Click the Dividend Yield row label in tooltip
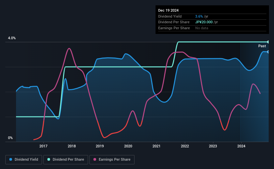Viewport: 274px width, 169px height. point(170,16)
